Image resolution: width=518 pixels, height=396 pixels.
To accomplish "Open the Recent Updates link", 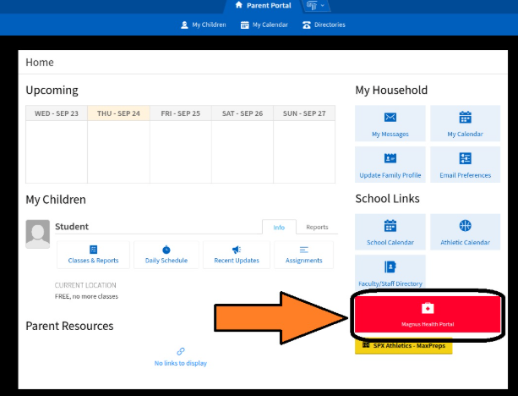I will [237, 261].
